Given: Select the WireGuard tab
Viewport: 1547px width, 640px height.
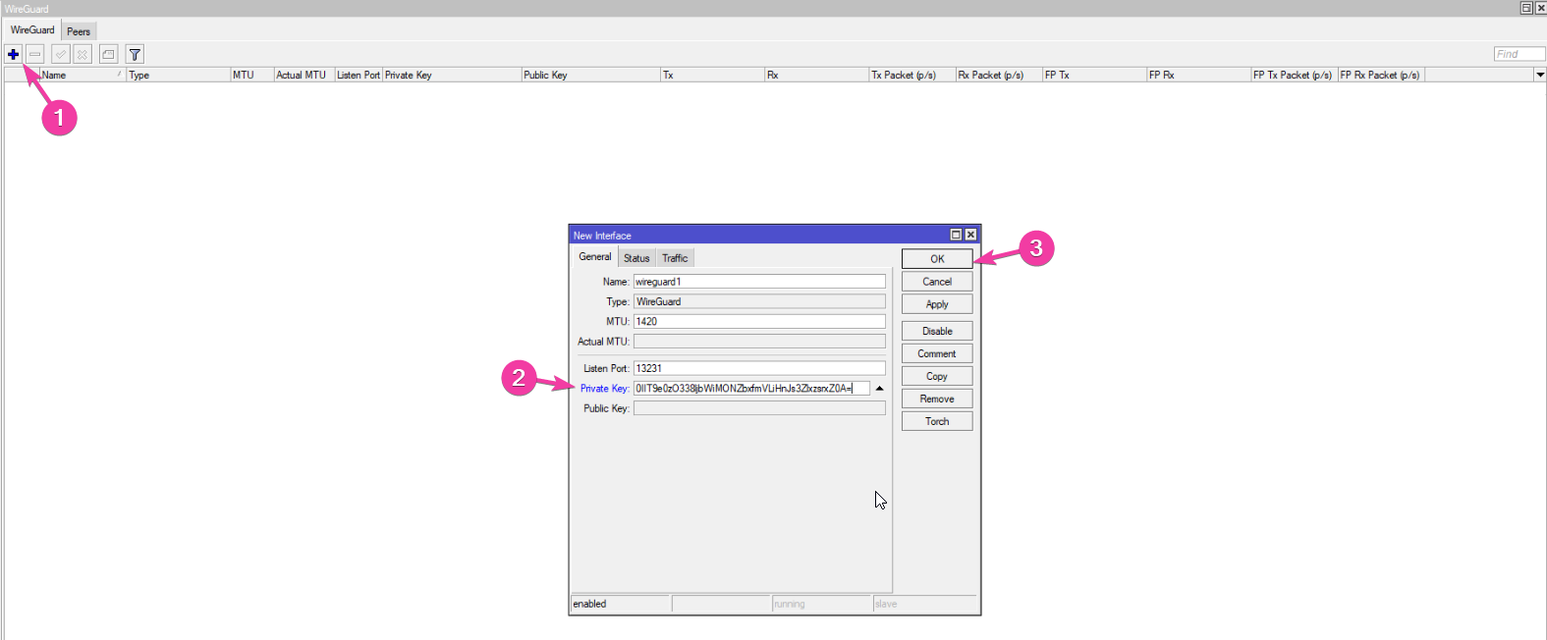Looking at the screenshot, I should coord(32,29).
